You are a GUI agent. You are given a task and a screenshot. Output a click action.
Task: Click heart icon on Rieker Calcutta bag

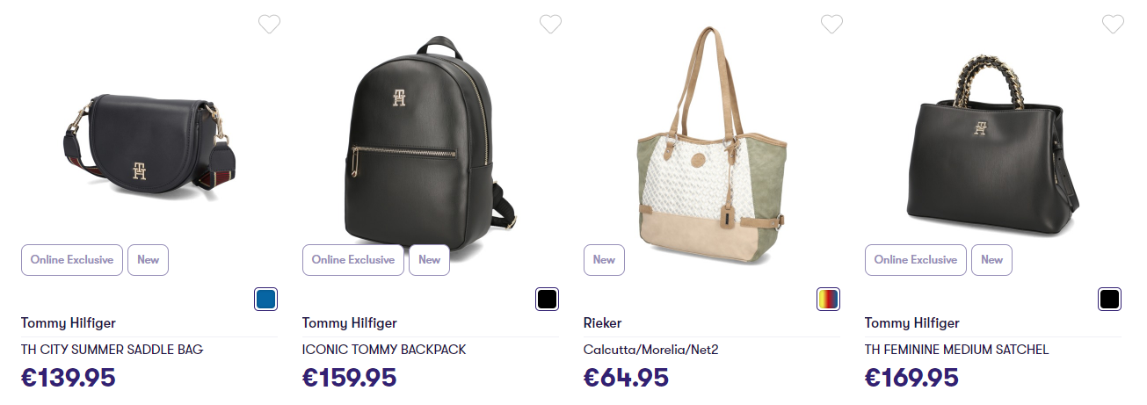[831, 25]
